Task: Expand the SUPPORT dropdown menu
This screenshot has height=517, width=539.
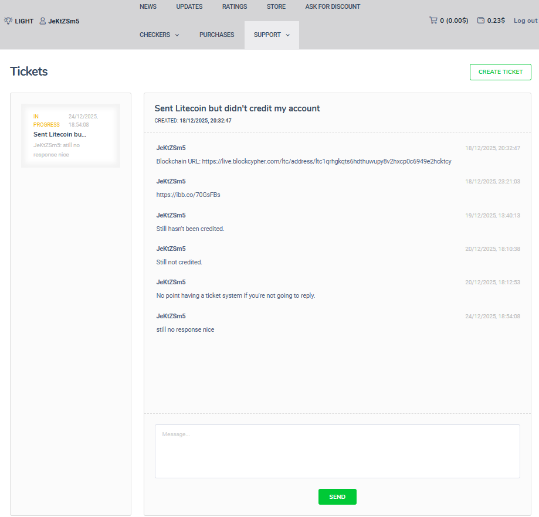Action: [x=272, y=35]
